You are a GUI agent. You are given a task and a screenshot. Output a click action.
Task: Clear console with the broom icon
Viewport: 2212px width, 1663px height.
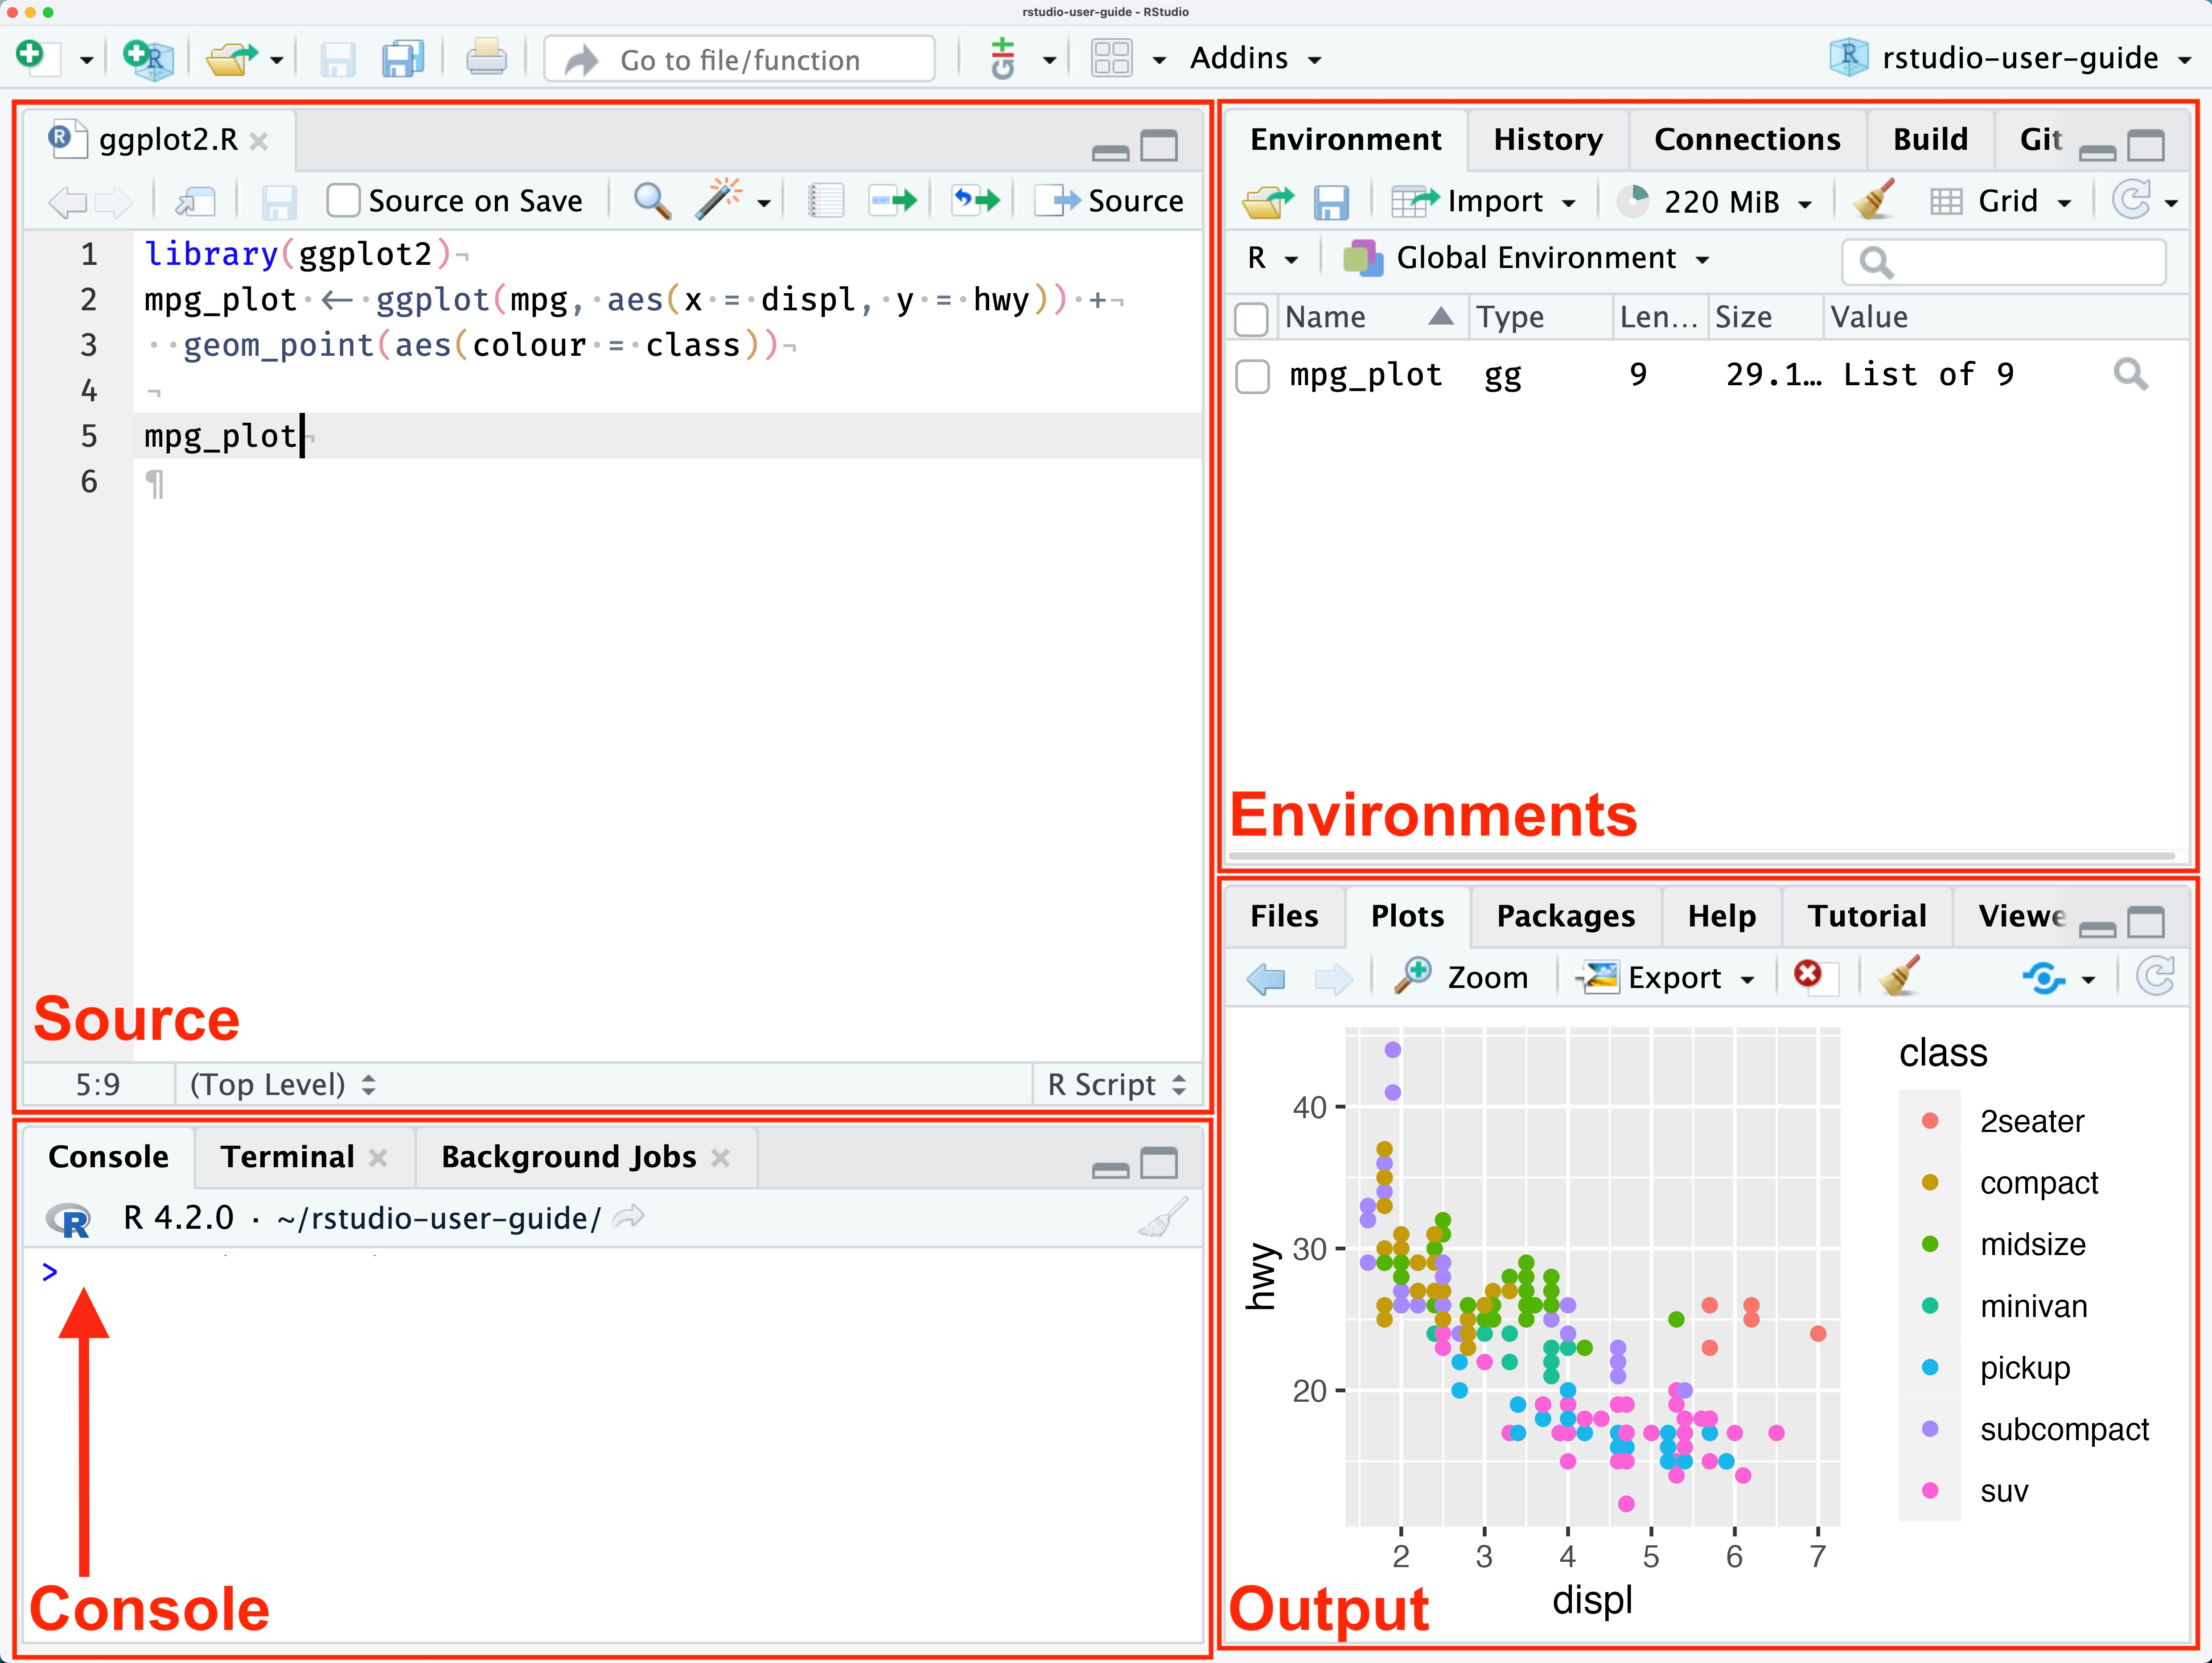[x=1163, y=1217]
